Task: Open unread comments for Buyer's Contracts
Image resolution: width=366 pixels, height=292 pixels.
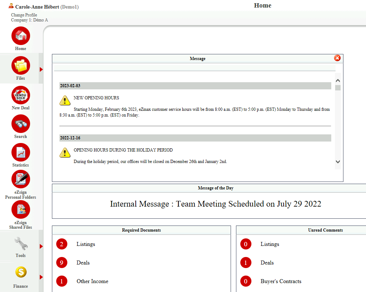Action: (281, 281)
